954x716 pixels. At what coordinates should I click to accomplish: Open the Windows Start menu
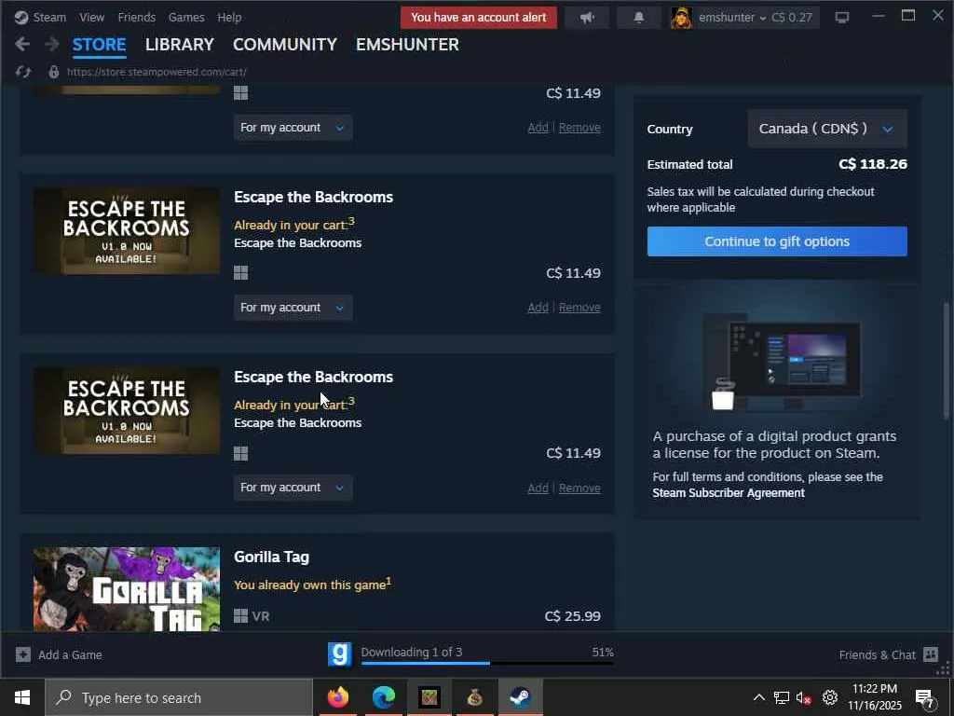pyautogui.click(x=22, y=697)
